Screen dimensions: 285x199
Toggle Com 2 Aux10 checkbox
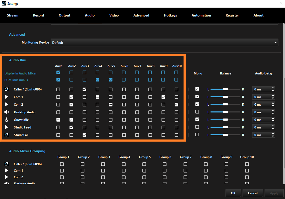[x=176, y=105]
